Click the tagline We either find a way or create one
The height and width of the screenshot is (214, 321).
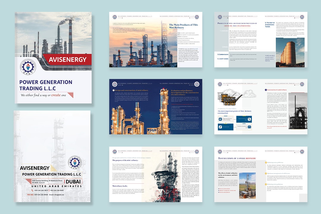(43, 95)
